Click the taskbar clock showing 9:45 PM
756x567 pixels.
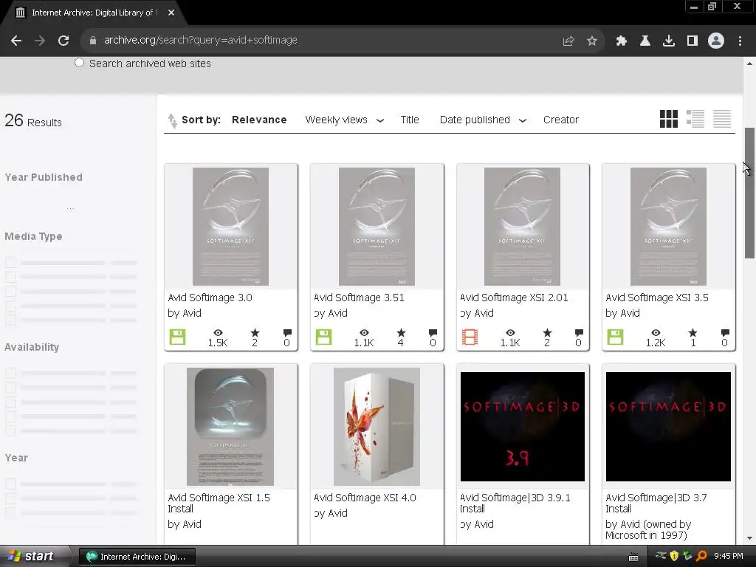[728, 557]
